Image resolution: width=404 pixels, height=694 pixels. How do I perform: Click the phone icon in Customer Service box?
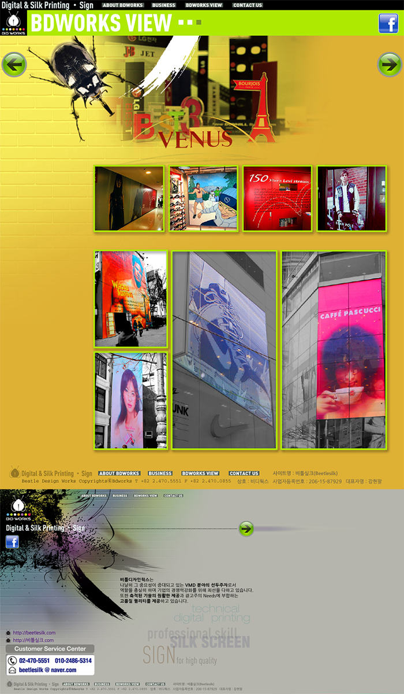click(x=12, y=660)
